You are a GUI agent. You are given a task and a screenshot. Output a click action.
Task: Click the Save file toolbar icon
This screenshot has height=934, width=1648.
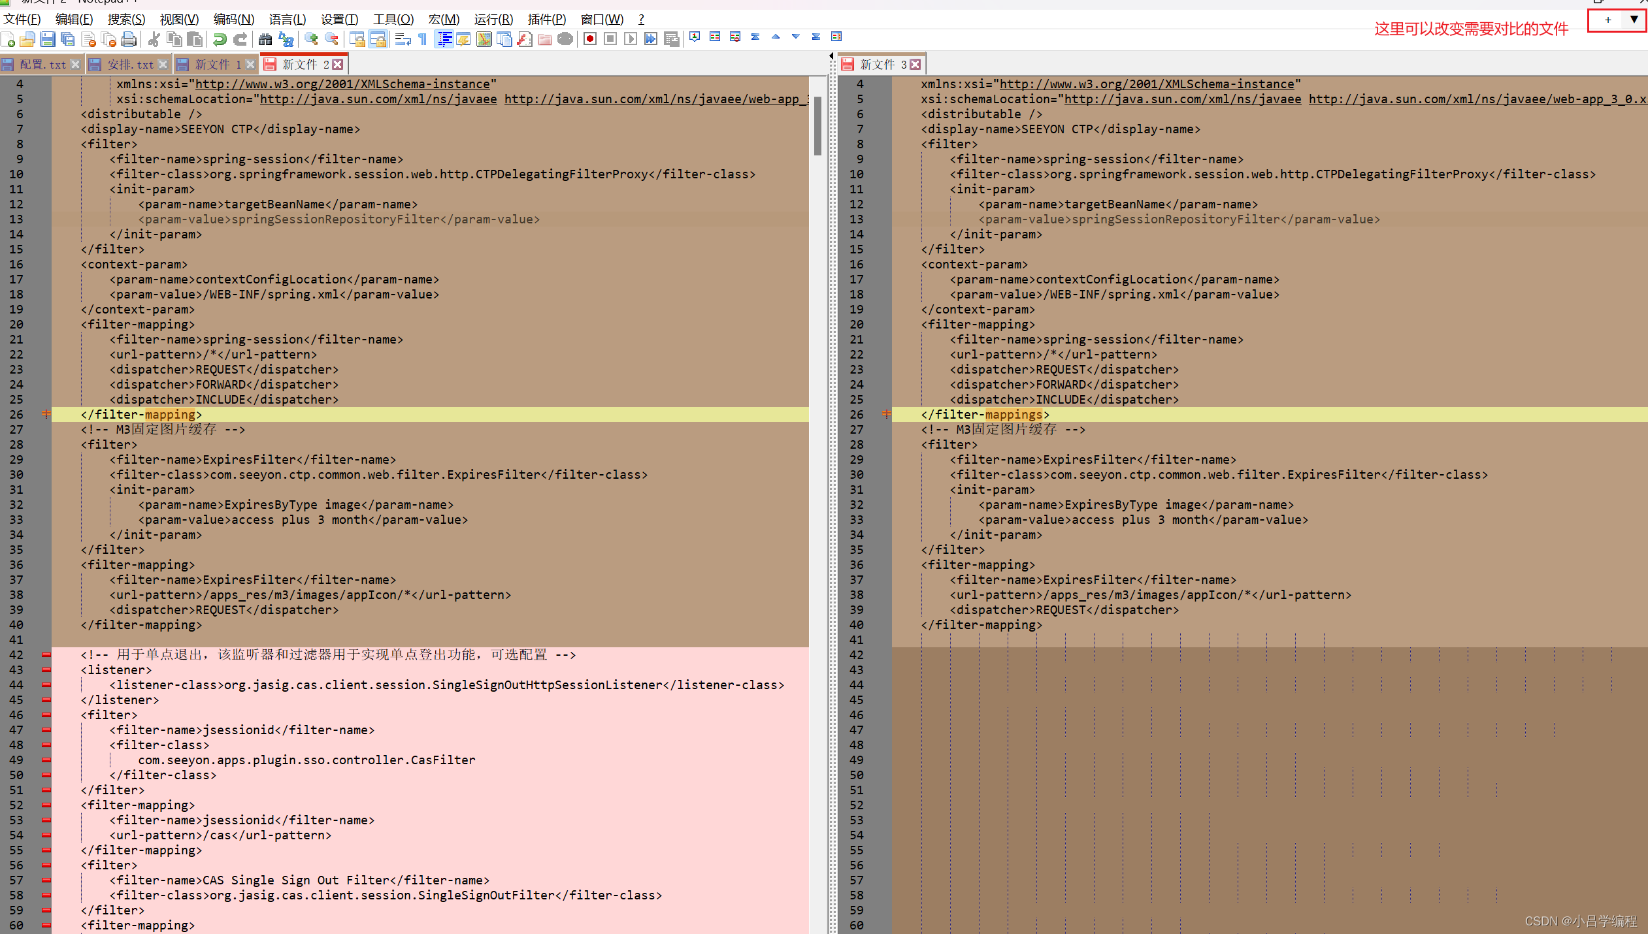click(x=47, y=39)
